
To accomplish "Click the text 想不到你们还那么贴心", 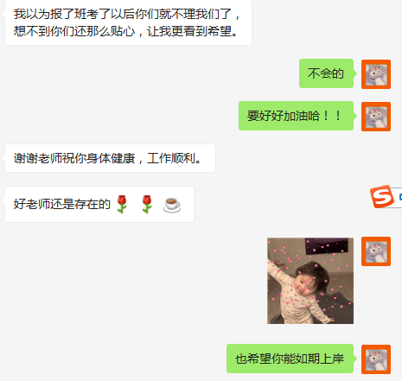I will [x=74, y=31].
